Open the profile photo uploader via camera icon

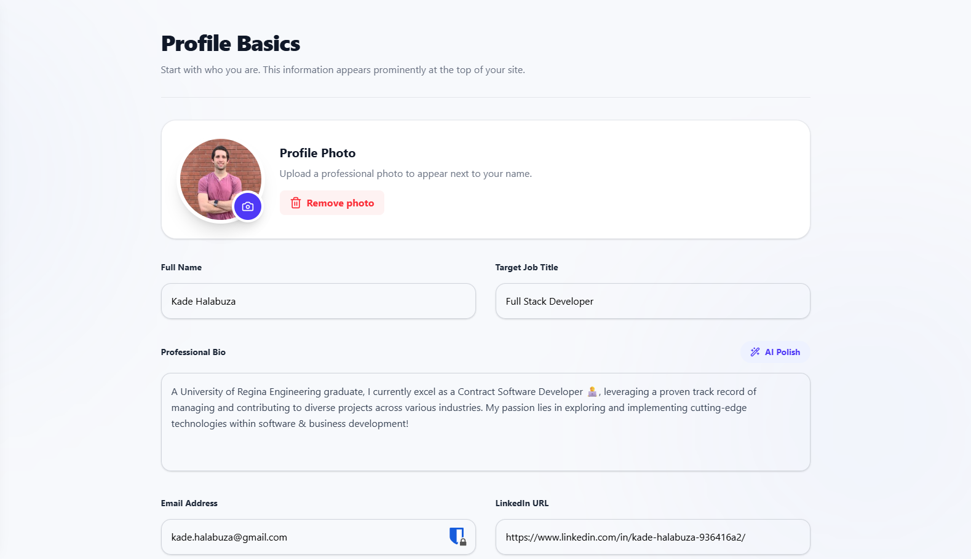tap(248, 207)
